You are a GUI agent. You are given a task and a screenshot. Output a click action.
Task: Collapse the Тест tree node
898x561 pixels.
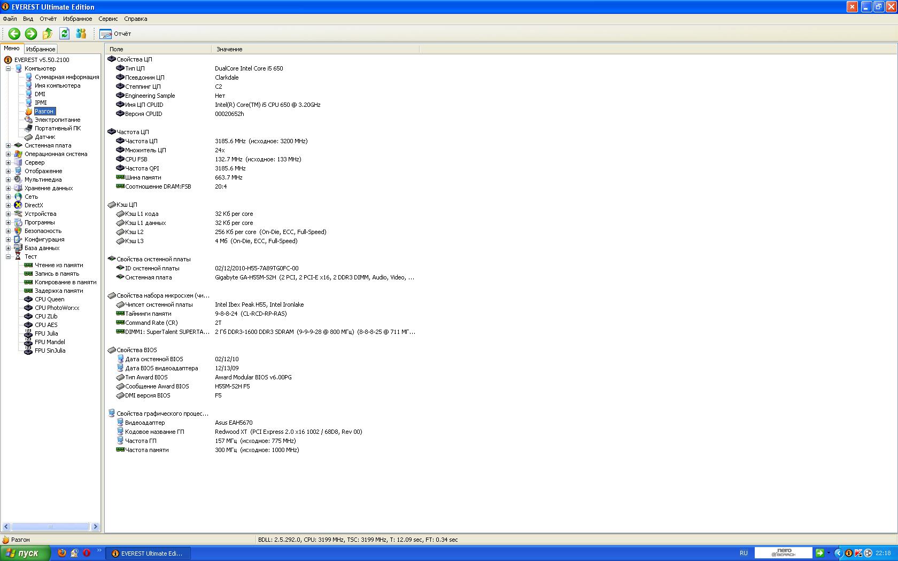(8, 256)
